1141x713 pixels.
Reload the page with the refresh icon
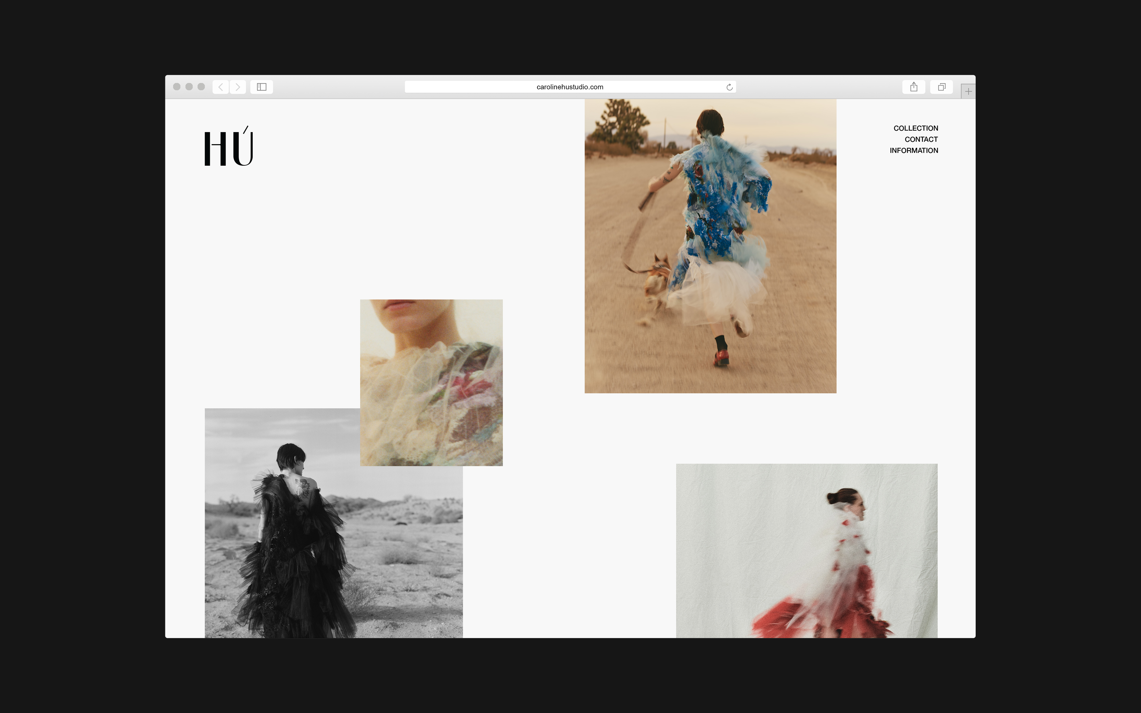[730, 87]
